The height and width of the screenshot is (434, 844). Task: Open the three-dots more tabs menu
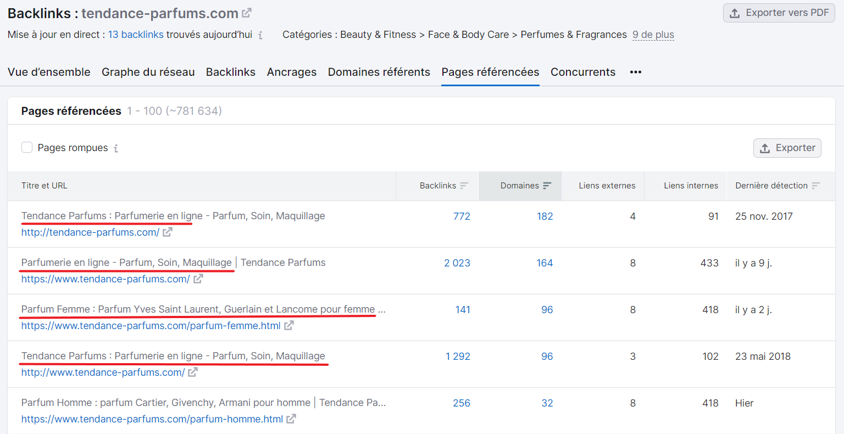636,72
